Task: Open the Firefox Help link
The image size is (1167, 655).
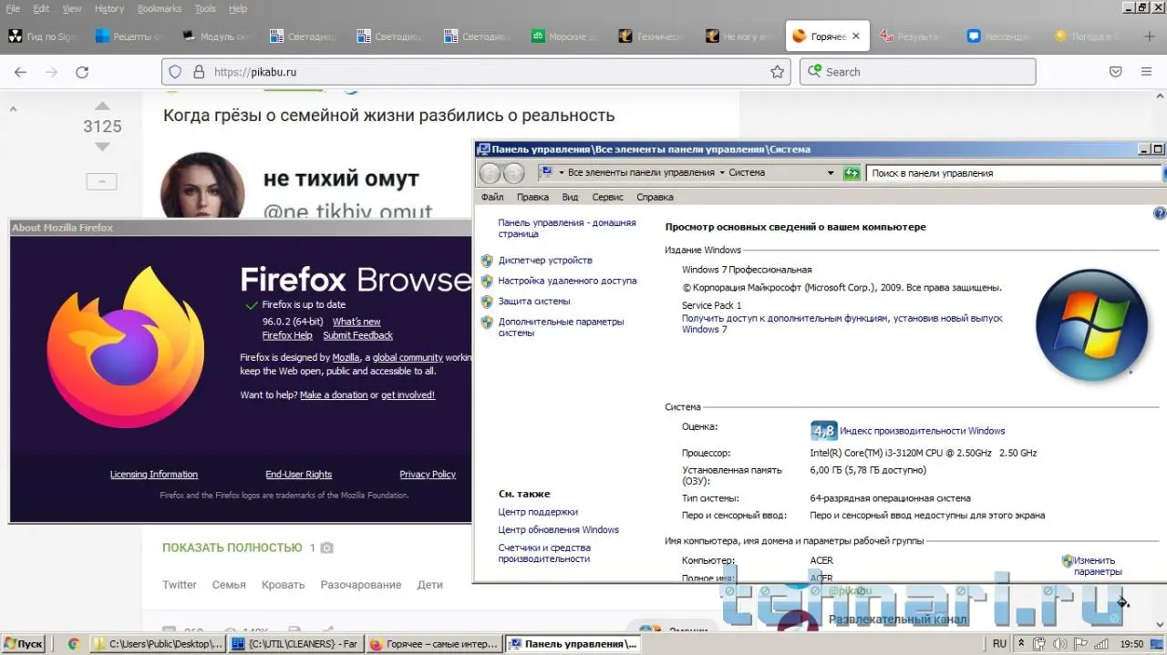Action: click(x=287, y=335)
